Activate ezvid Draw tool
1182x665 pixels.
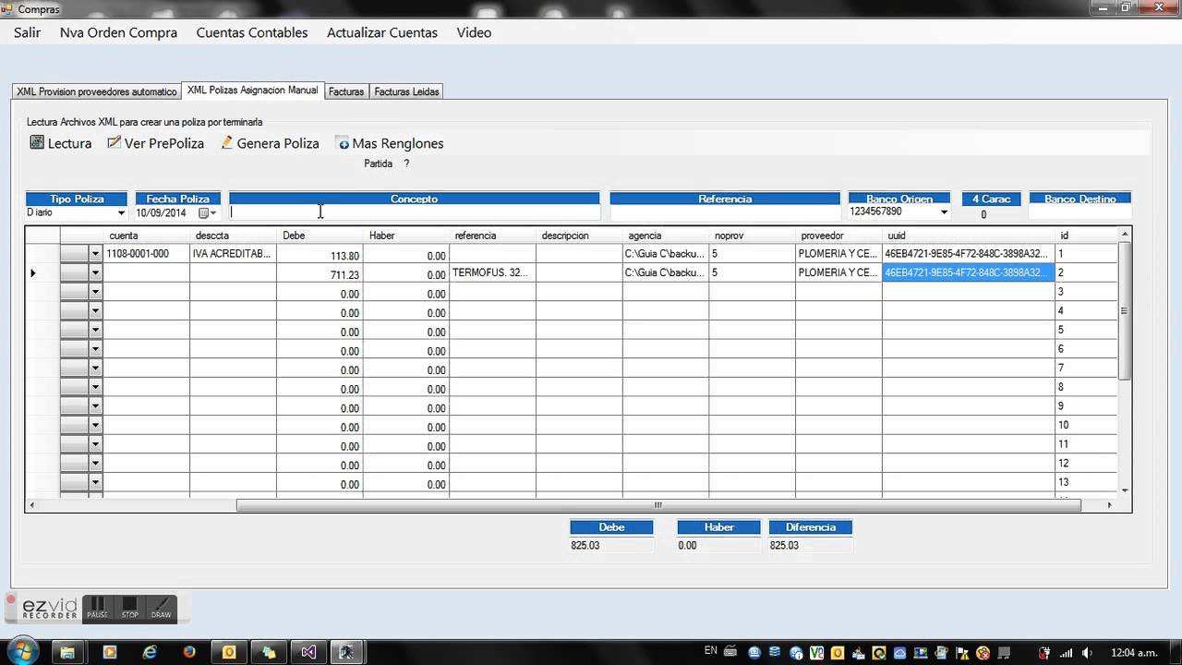pos(161,608)
